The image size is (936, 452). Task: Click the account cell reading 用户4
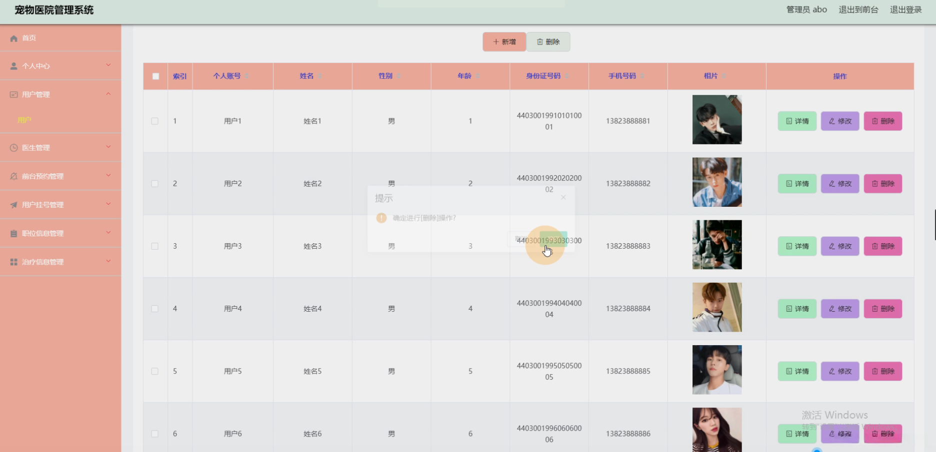click(x=233, y=309)
